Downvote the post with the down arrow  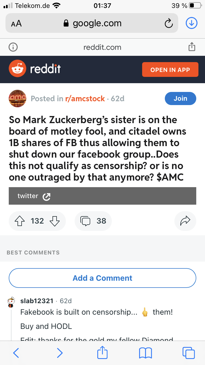[55, 221]
